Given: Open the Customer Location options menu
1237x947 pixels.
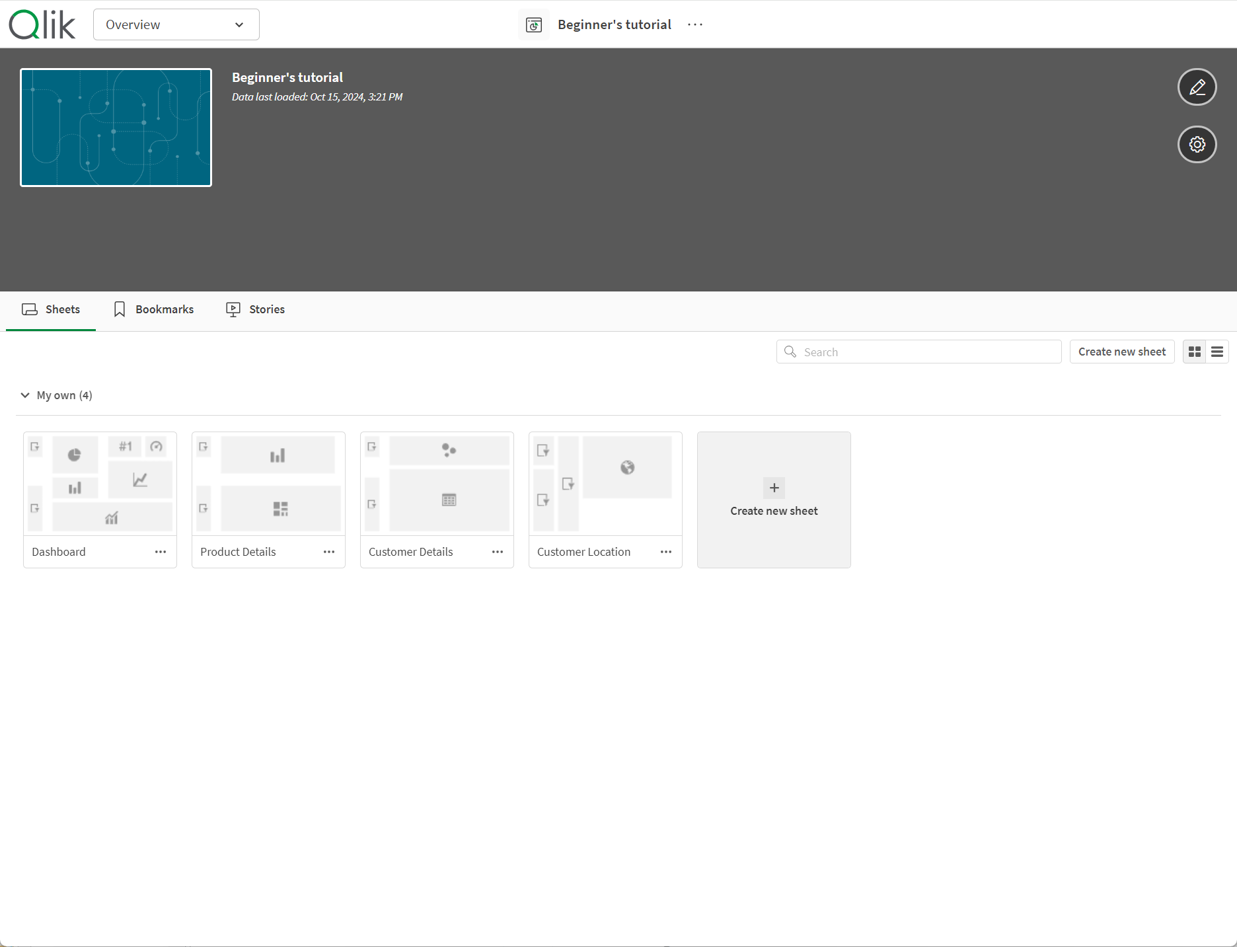Looking at the screenshot, I should [x=666, y=552].
